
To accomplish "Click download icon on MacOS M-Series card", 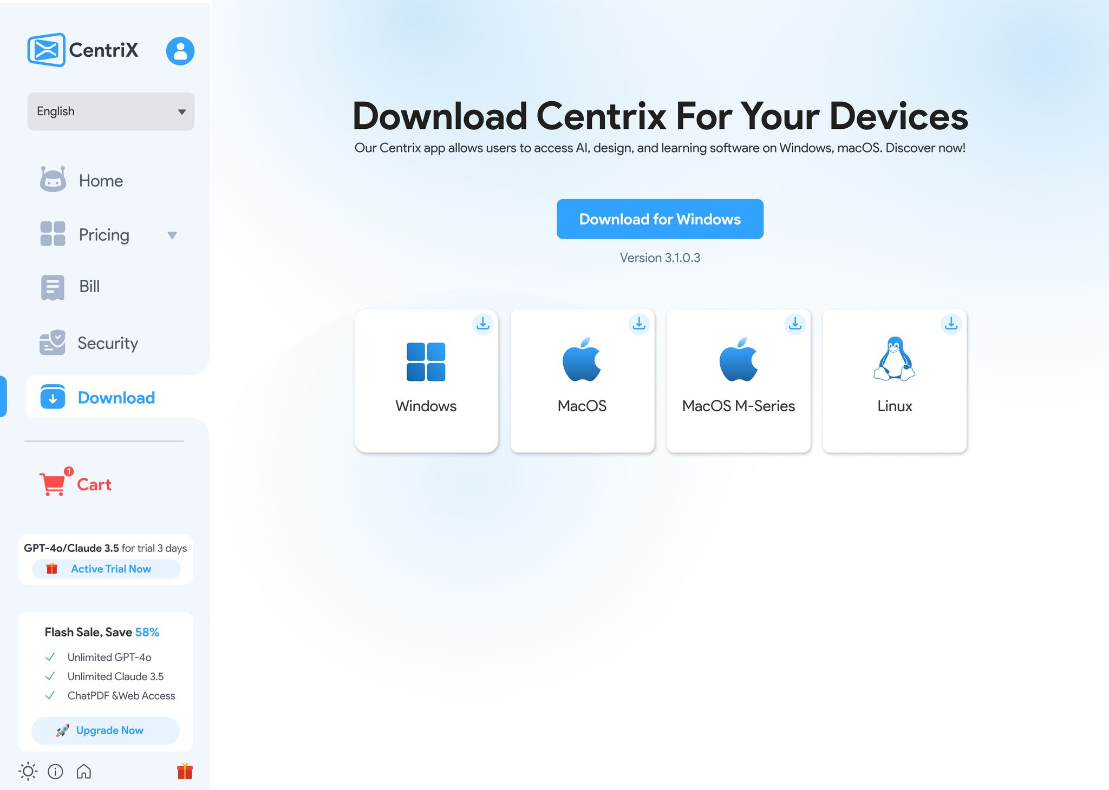I will [795, 324].
